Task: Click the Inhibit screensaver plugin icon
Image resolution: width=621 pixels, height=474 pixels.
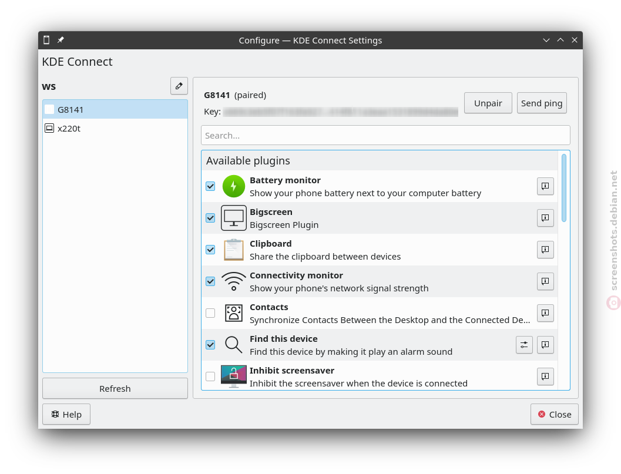Action: 234,376
